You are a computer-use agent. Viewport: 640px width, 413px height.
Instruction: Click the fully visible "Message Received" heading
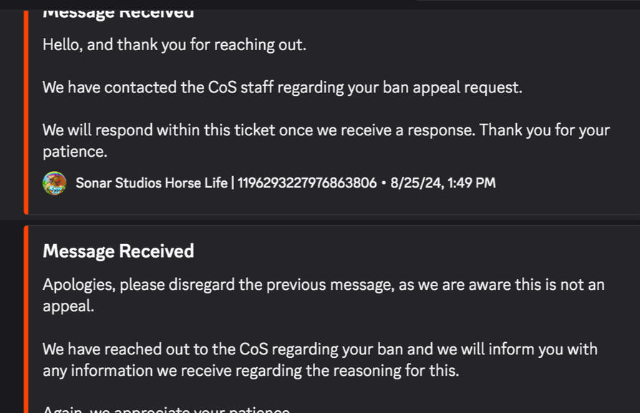click(x=118, y=251)
